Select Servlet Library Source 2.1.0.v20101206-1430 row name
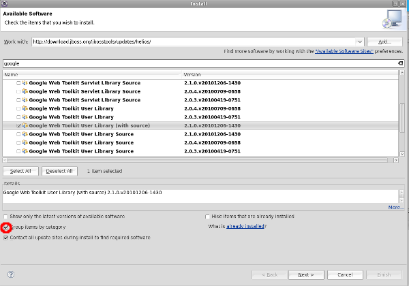The image size is (409, 286). (x=85, y=83)
